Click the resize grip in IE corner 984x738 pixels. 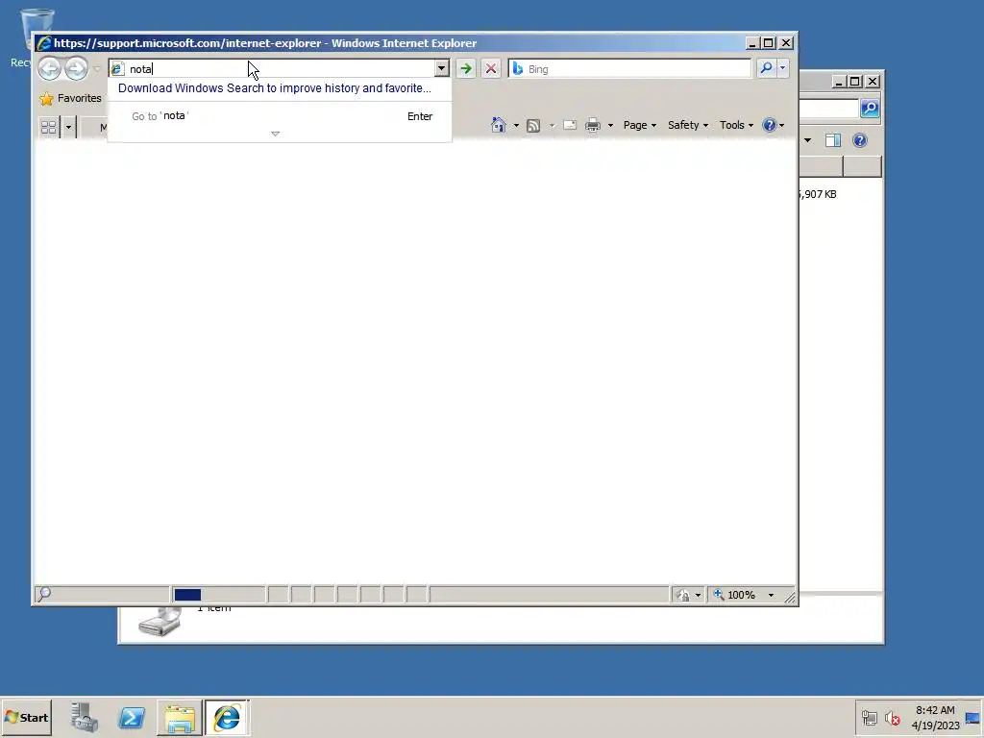pos(790,598)
